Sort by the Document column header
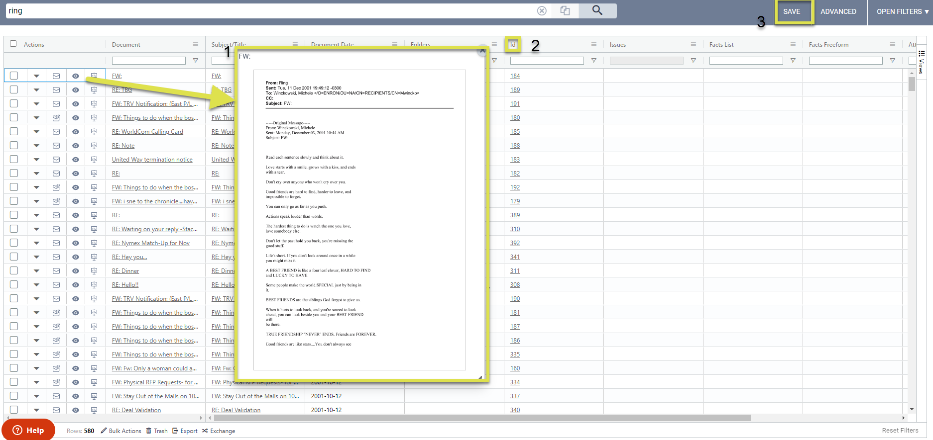 point(126,45)
